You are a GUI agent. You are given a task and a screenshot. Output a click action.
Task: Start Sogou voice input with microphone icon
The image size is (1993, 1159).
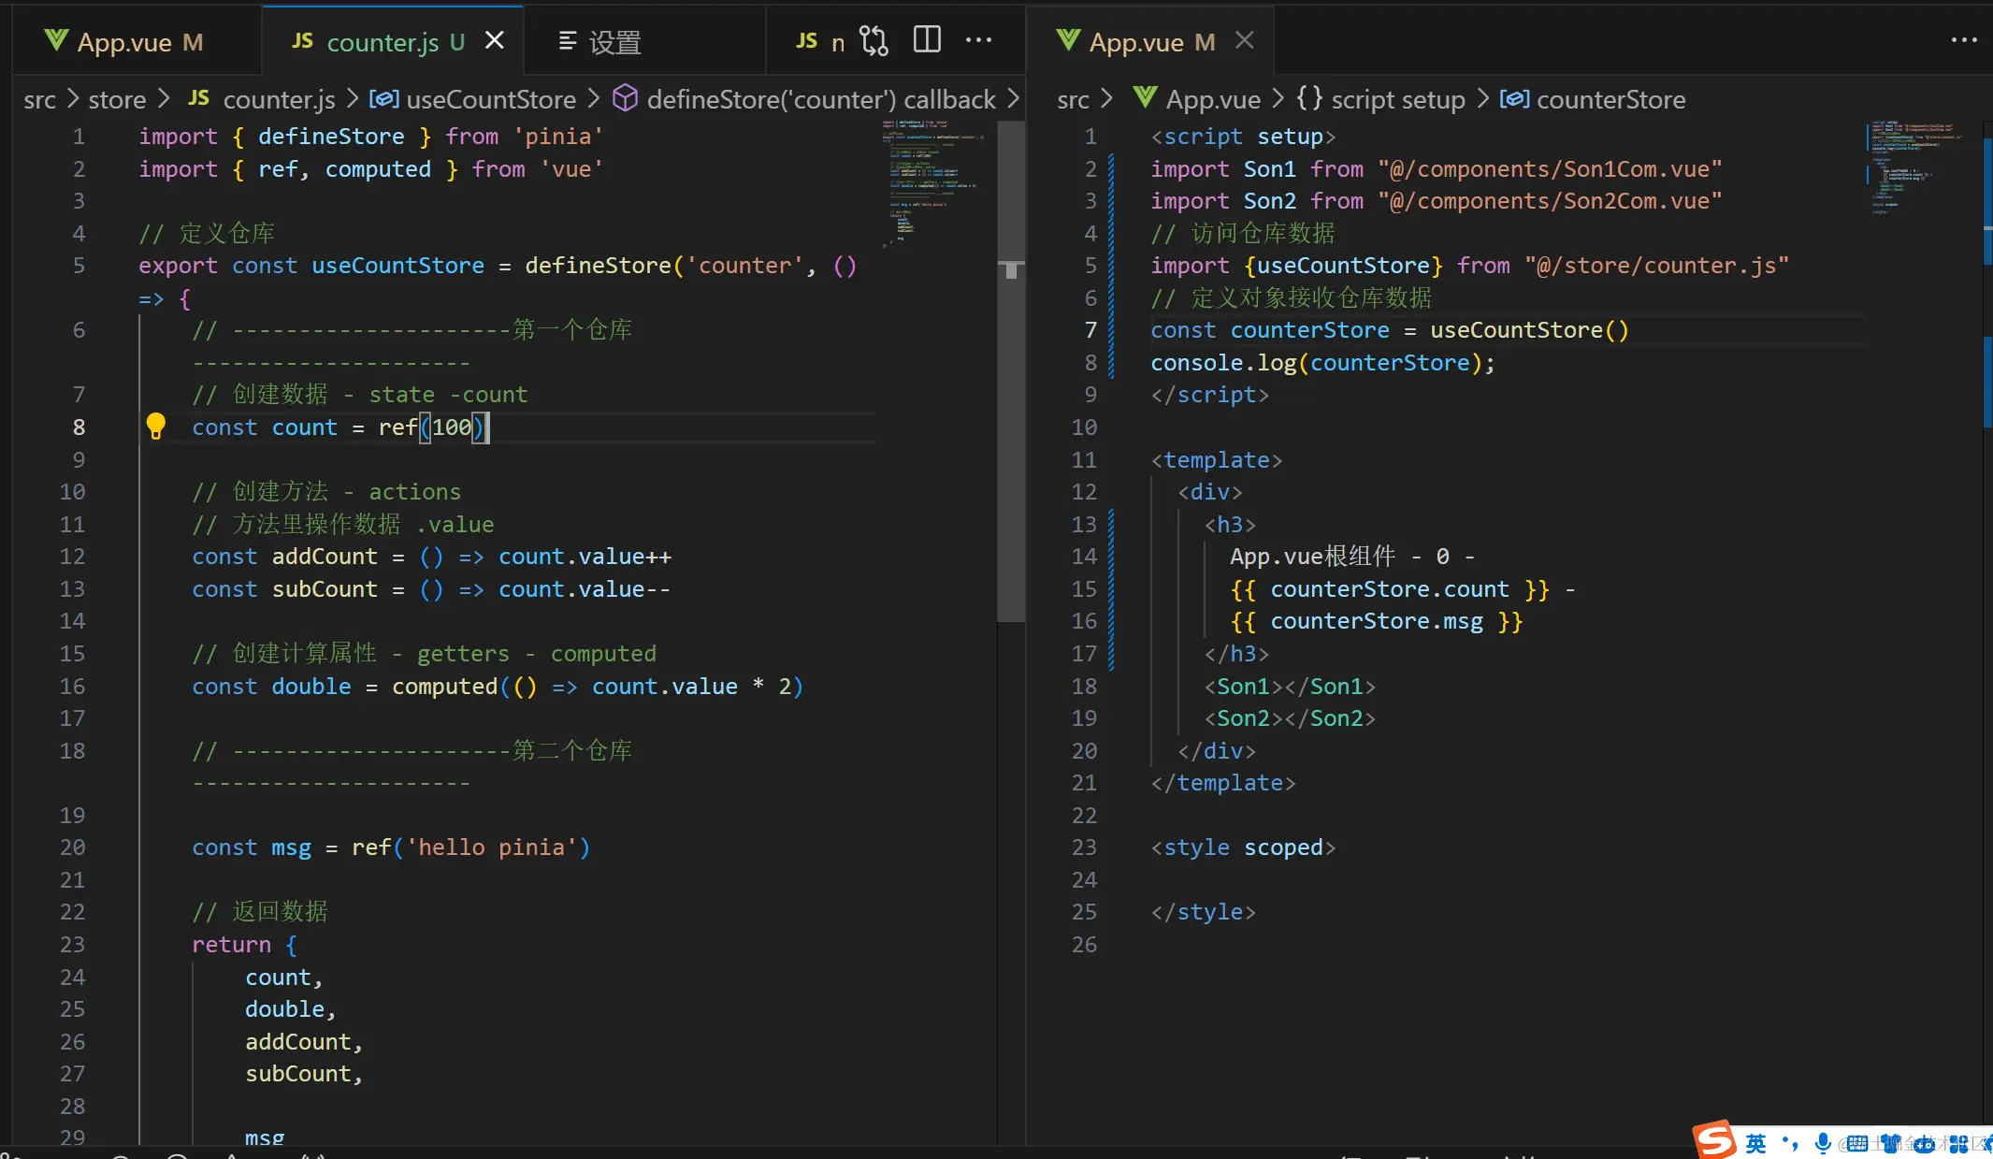click(x=1822, y=1142)
